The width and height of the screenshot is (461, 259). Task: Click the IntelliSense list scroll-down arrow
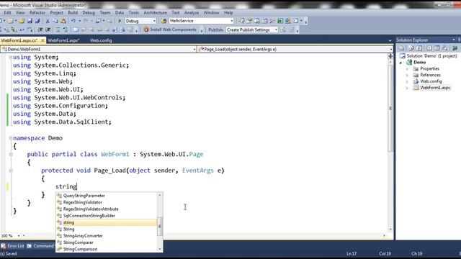click(x=160, y=249)
